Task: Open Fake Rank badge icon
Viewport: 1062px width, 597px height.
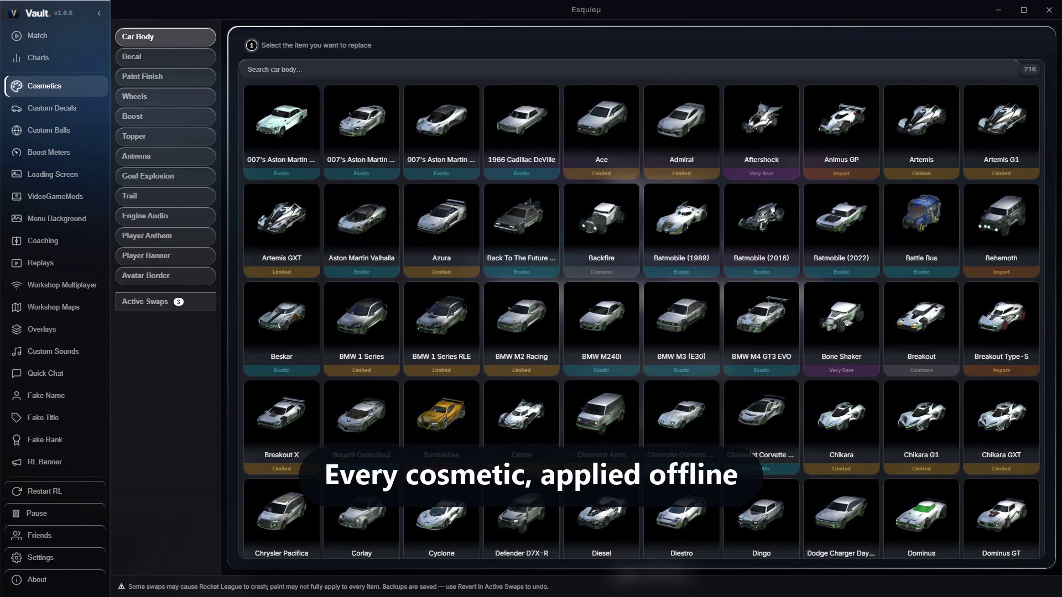Action: click(x=17, y=439)
